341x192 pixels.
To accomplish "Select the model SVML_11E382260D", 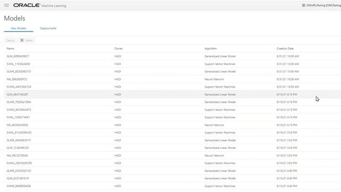I will pos(18,64).
